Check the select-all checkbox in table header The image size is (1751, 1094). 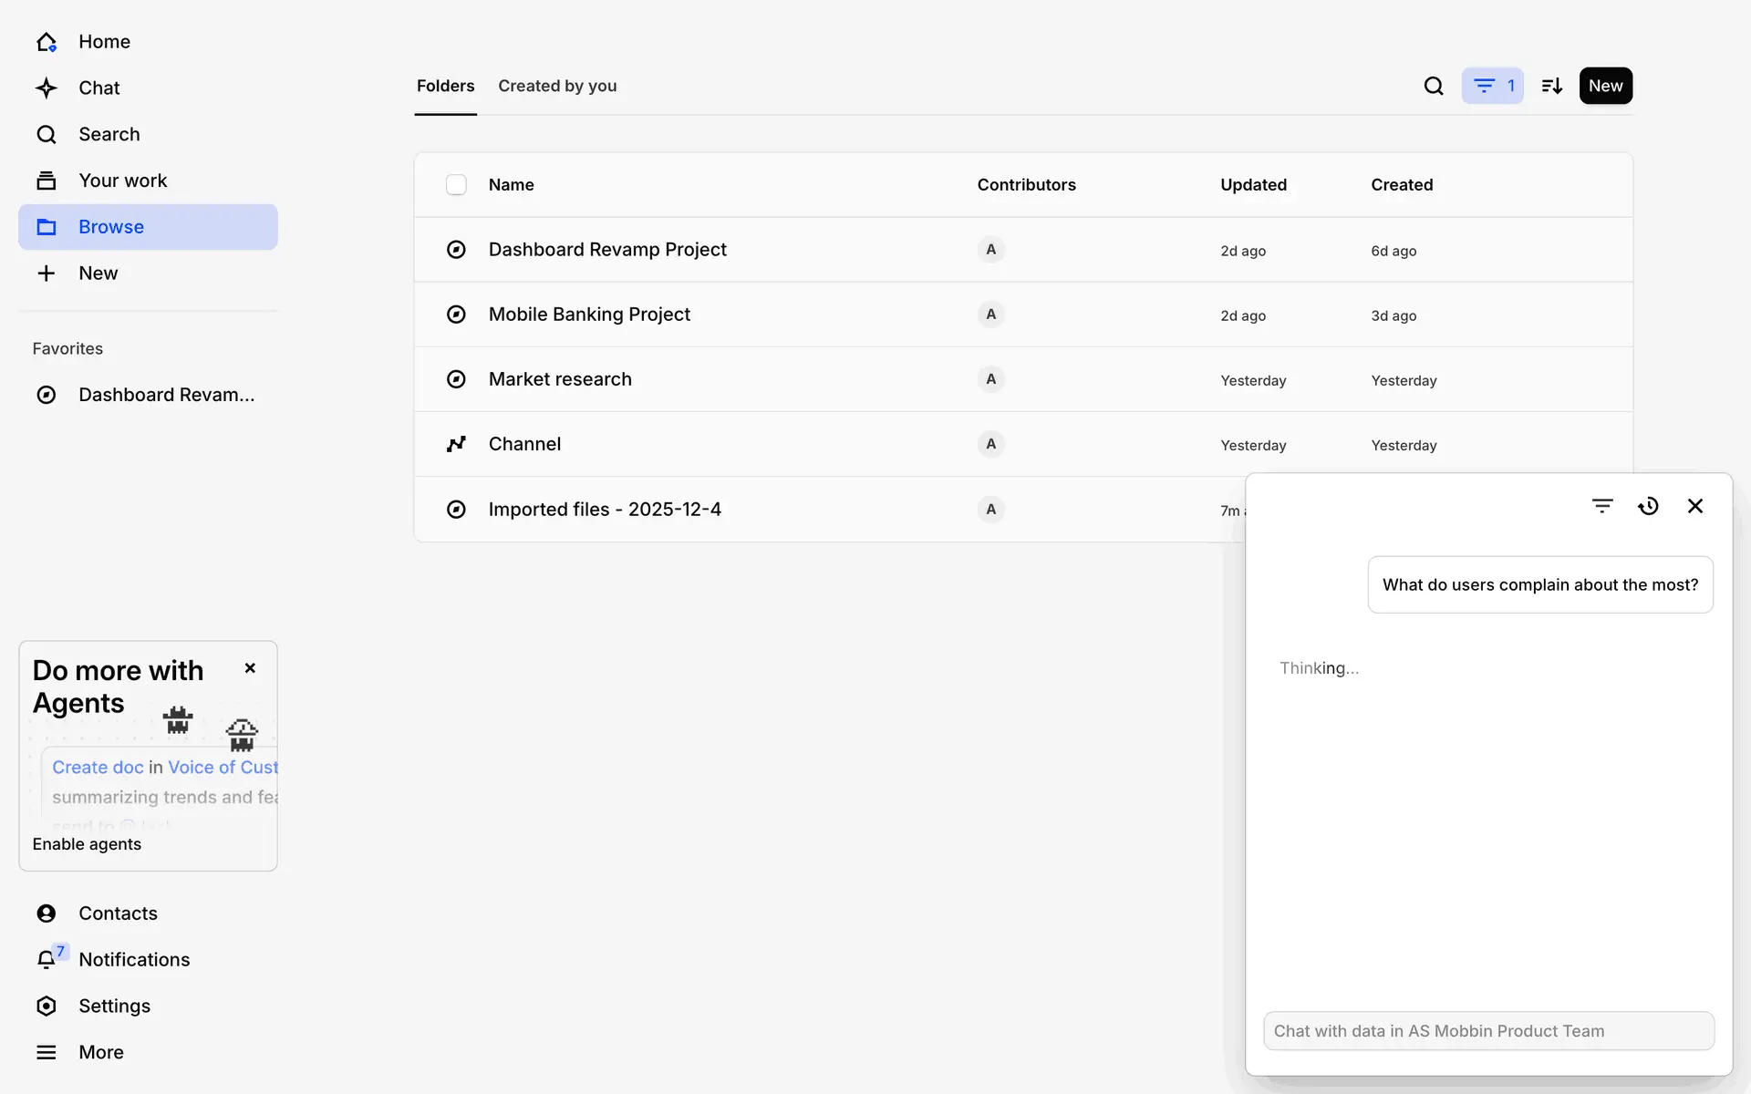point(456,185)
